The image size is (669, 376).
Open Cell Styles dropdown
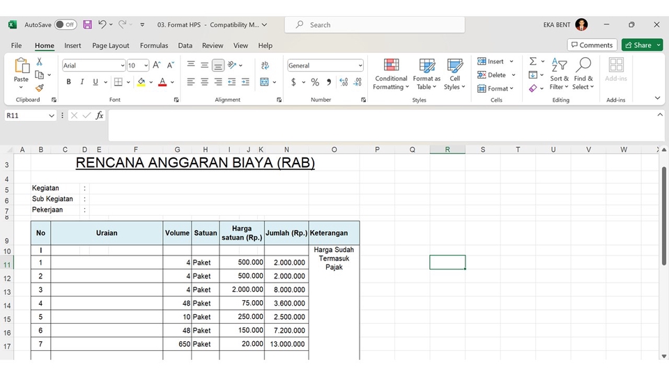coord(455,75)
